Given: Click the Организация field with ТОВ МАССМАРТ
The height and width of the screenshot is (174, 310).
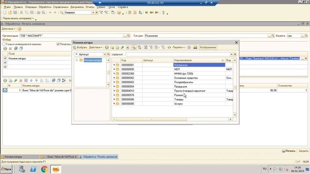Looking at the screenshot, I should [x=71, y=36].
